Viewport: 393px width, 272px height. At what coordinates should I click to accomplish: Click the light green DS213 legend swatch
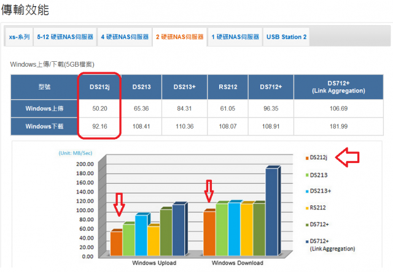[307, 175]
